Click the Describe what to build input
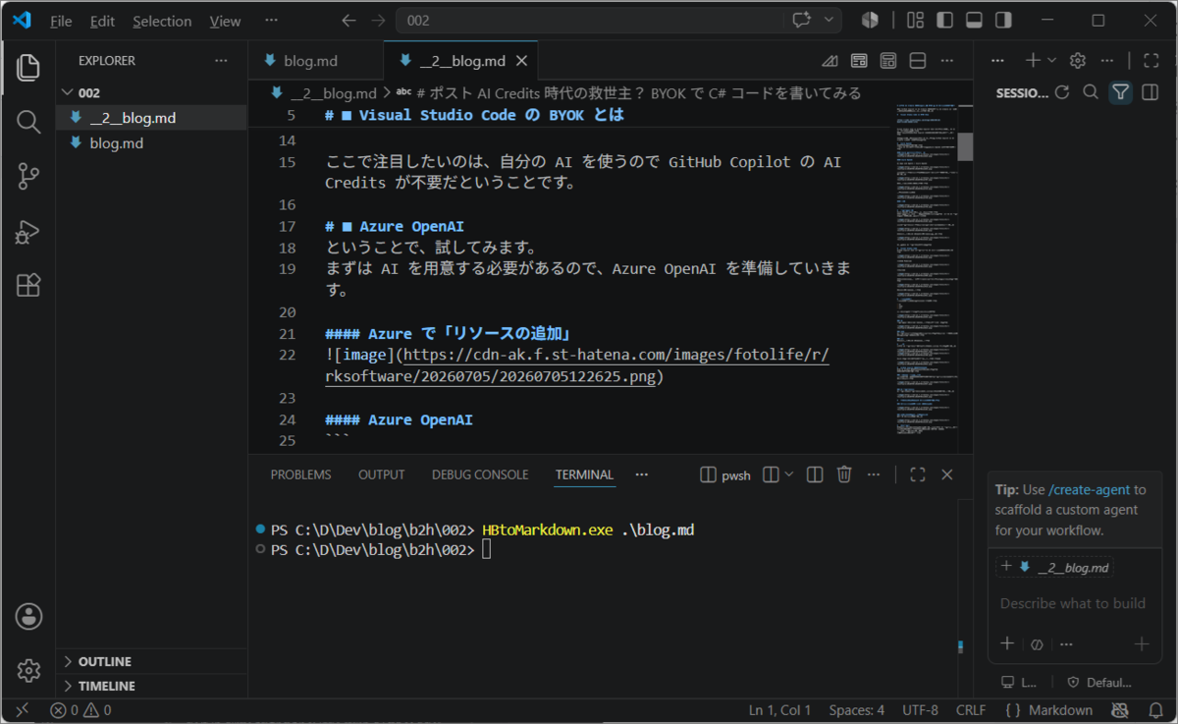This screenshot has width=1178, height=724. (x=1073, y=603)
